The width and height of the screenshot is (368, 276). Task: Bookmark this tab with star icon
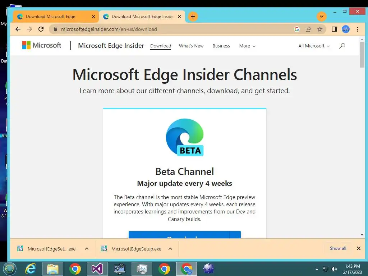pyautogui.click(x=319, y=29)
